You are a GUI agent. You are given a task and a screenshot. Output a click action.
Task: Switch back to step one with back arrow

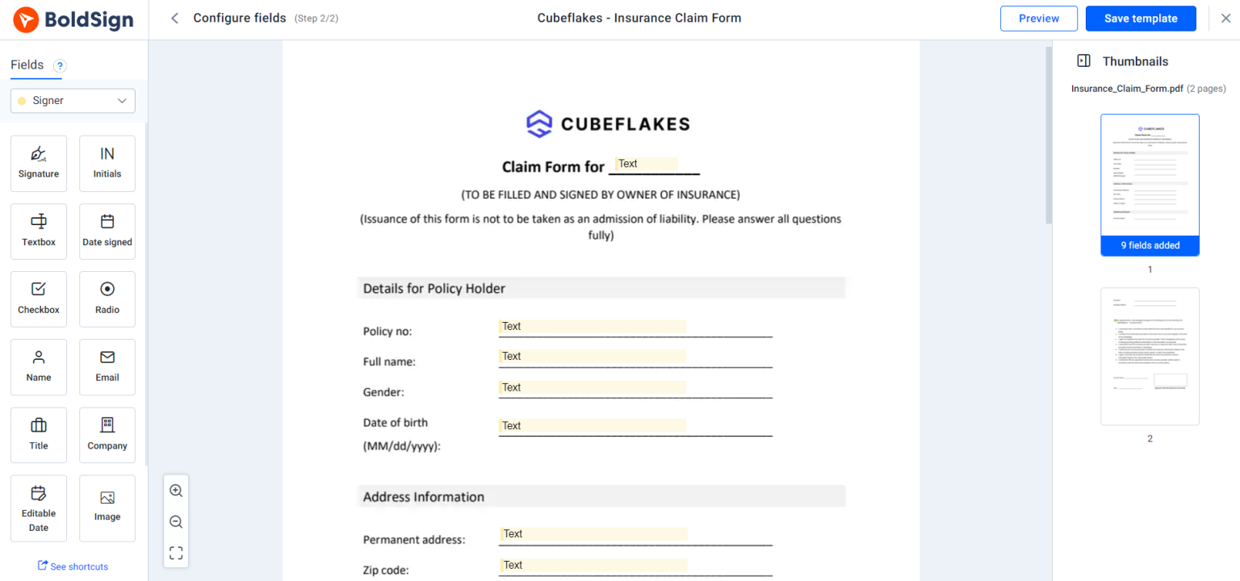point(174,17)
